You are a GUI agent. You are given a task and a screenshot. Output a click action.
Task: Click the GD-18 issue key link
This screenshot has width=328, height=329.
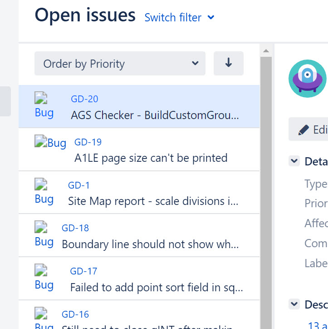point(75,228)
